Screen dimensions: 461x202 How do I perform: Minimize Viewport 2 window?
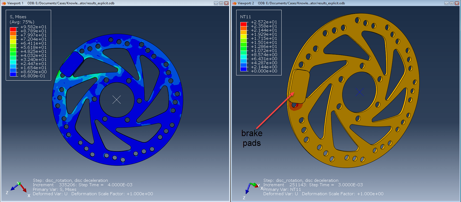click(447, 3)
